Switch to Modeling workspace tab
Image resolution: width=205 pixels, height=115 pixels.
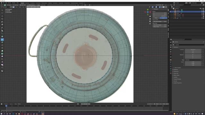click(27, 3)
